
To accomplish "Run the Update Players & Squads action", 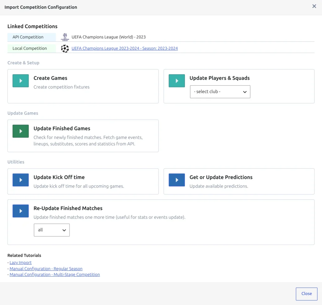I will (x=177, y=81).
